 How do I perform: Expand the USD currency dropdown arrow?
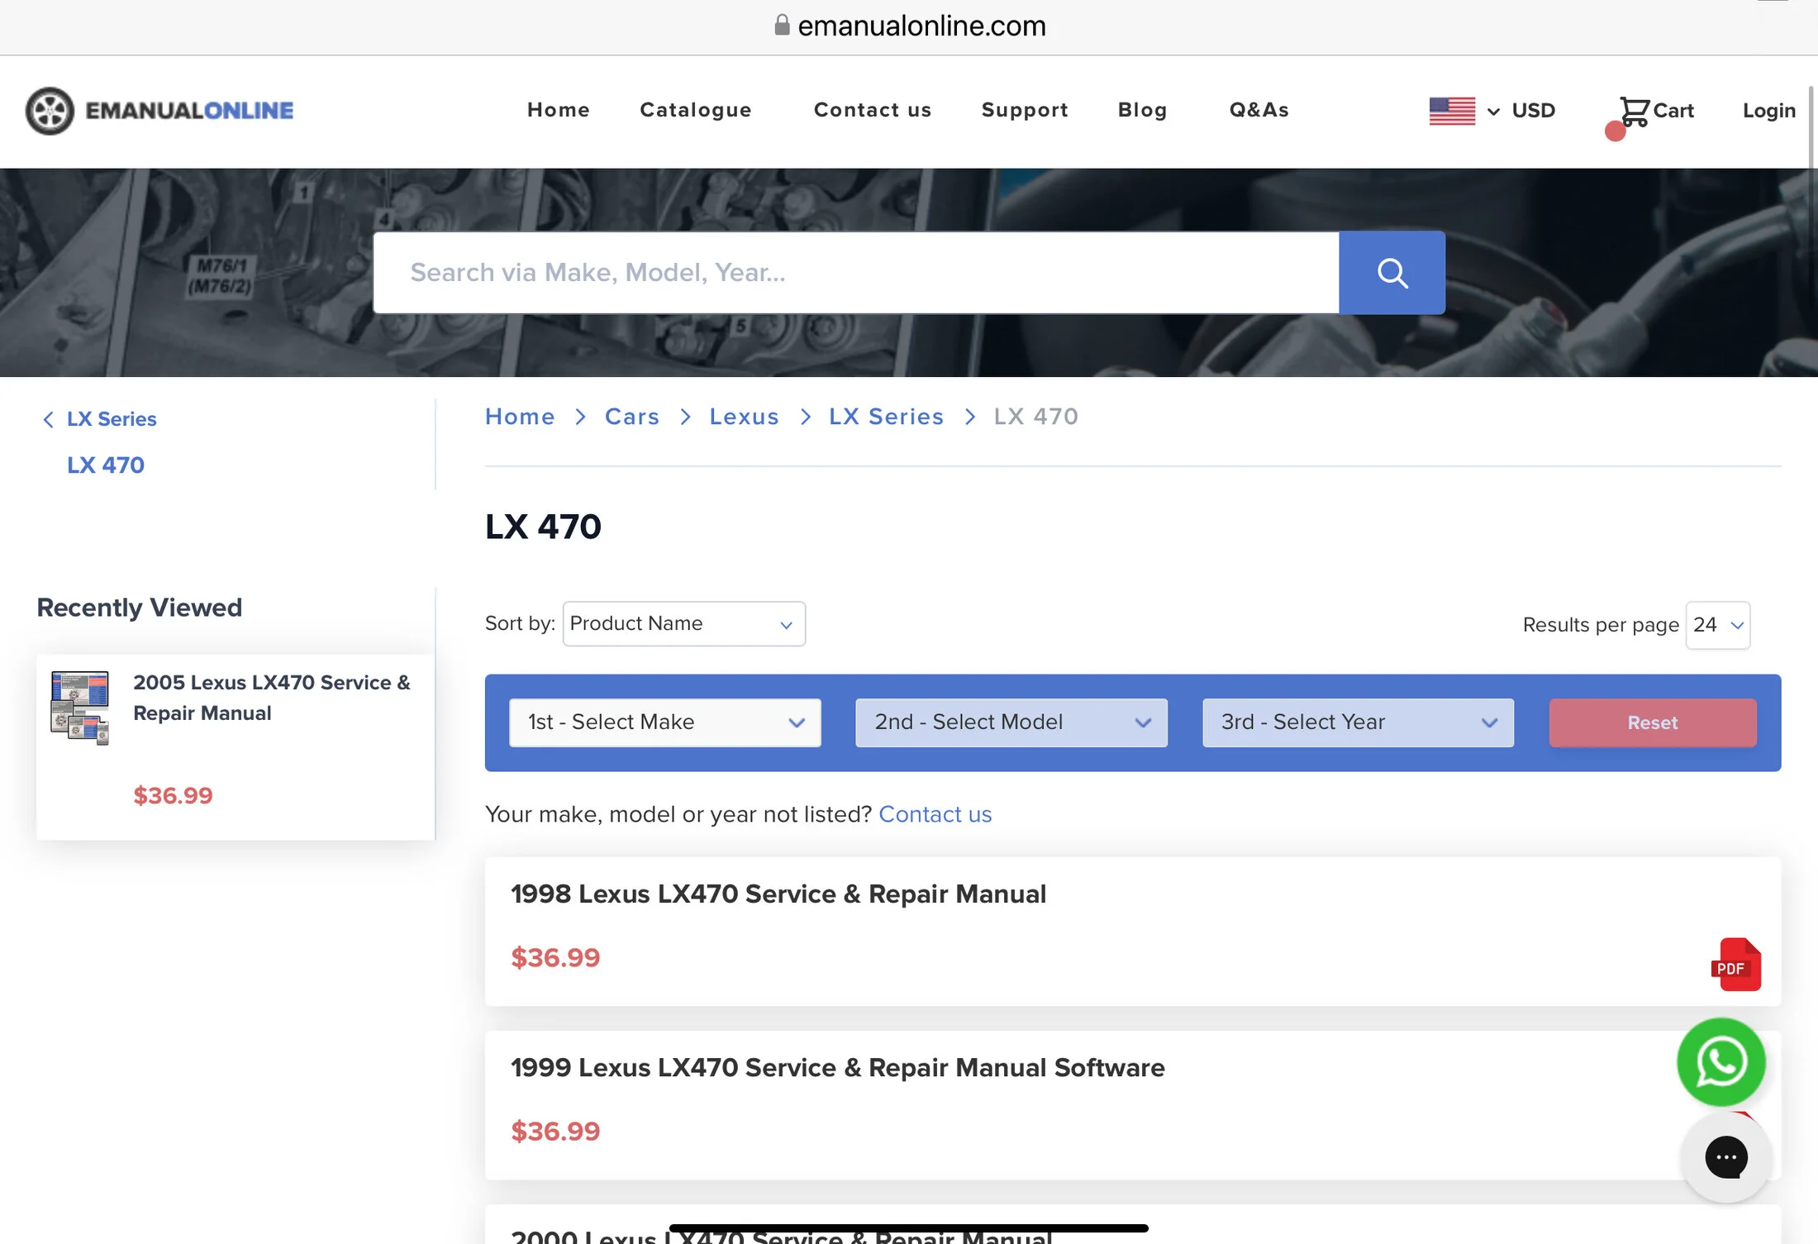point(1493,112)
